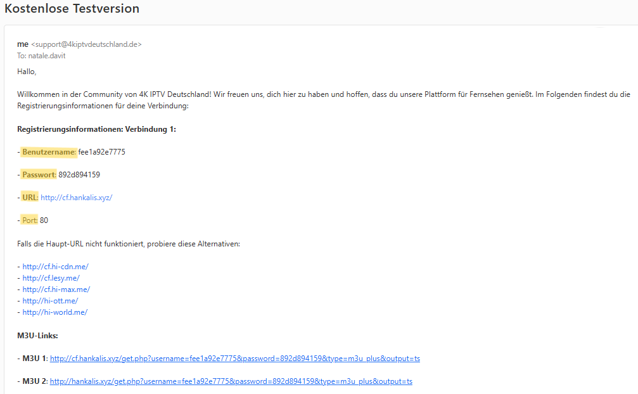Click the sender name "me"
This screenshot has width=638, height=394.
23,44
